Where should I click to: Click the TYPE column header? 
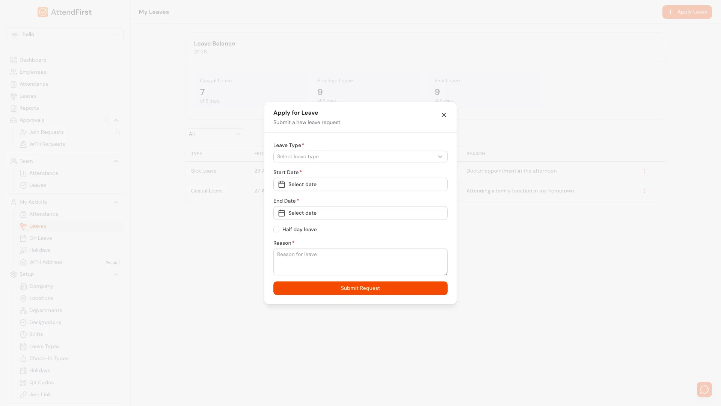click(196, 154)
